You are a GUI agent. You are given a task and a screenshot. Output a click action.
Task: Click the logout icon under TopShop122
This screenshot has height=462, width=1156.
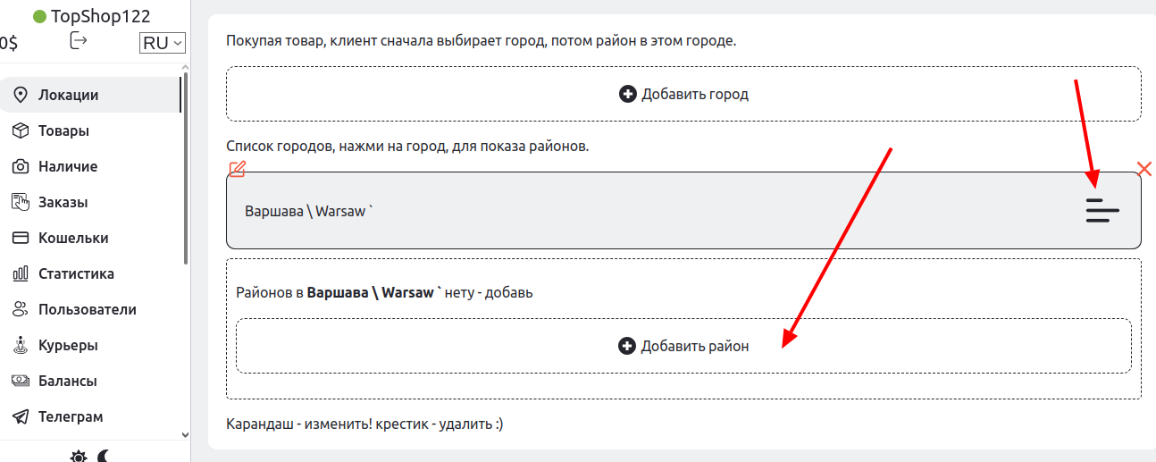coord(79,41)
